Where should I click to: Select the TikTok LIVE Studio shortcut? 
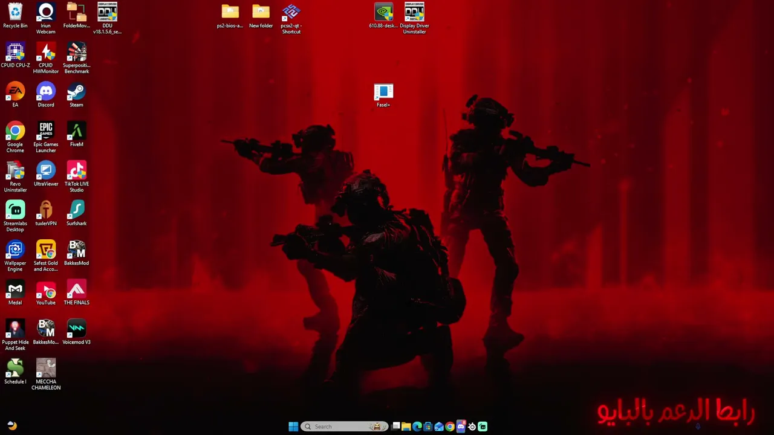point(76,177)
